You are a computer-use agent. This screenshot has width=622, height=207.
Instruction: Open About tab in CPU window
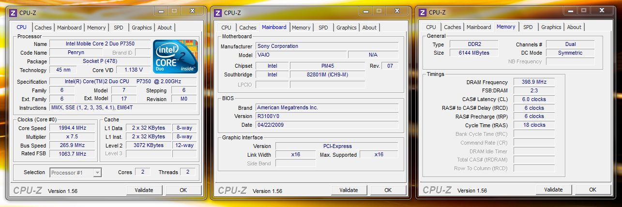pyautogui.click(x=165, y=28)
